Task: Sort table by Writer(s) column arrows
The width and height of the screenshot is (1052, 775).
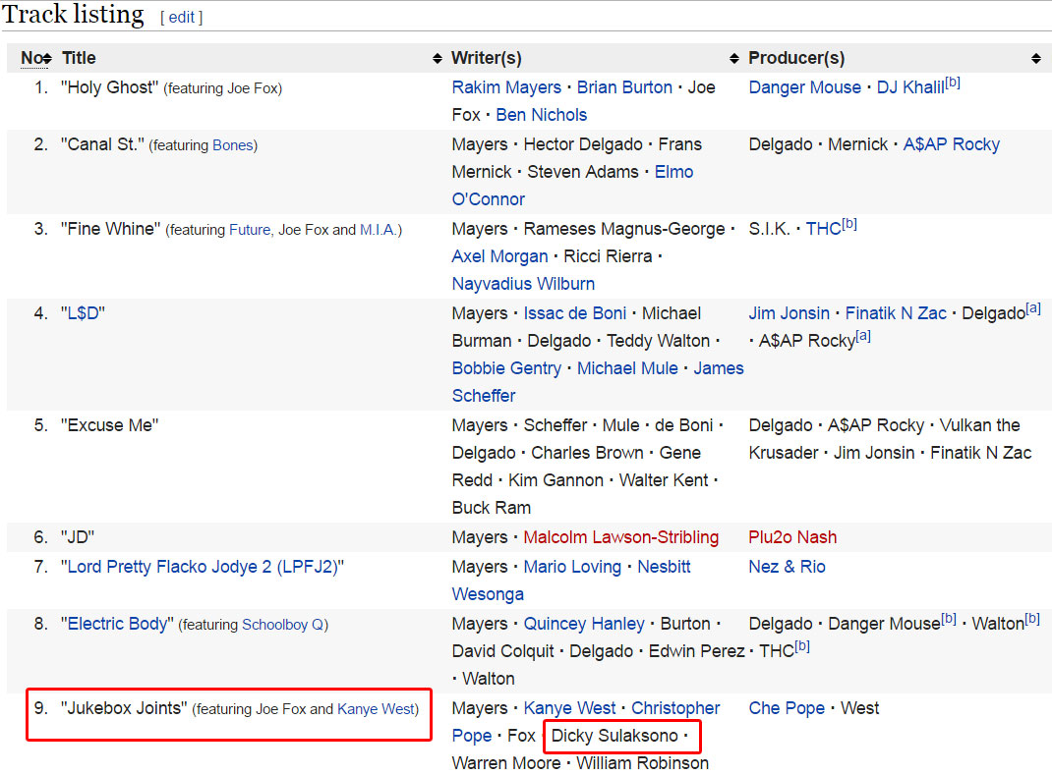Action: (734, 59)
